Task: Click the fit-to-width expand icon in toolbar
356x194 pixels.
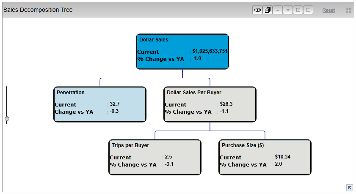Action: (257, 10)
